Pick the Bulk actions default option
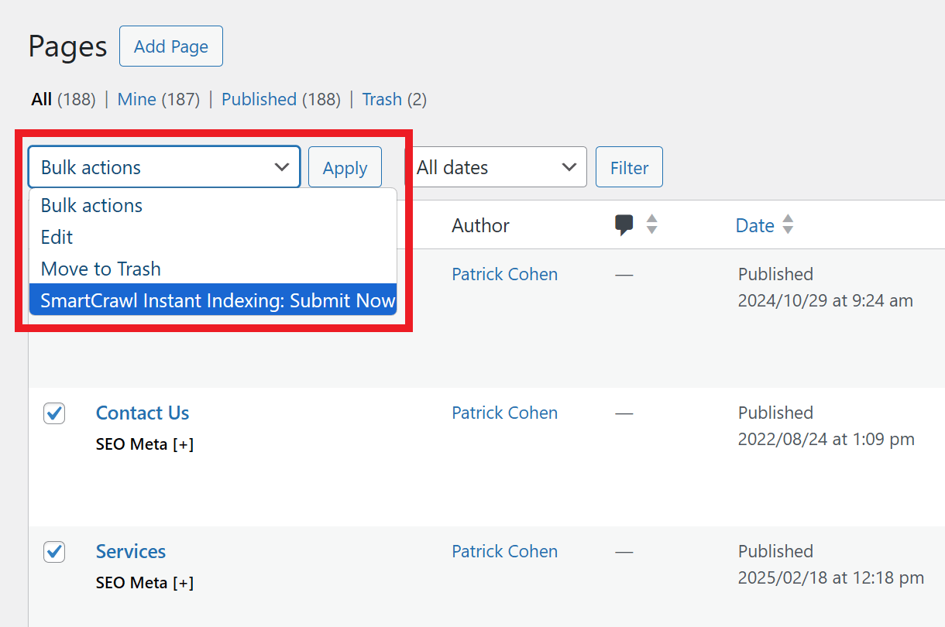945x627 pixels. pos(91,206)
